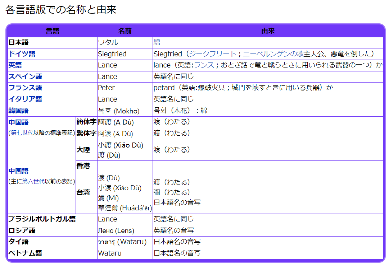
Task: Select the name Lance in the スペイン語 row
Action: (108, 76)
